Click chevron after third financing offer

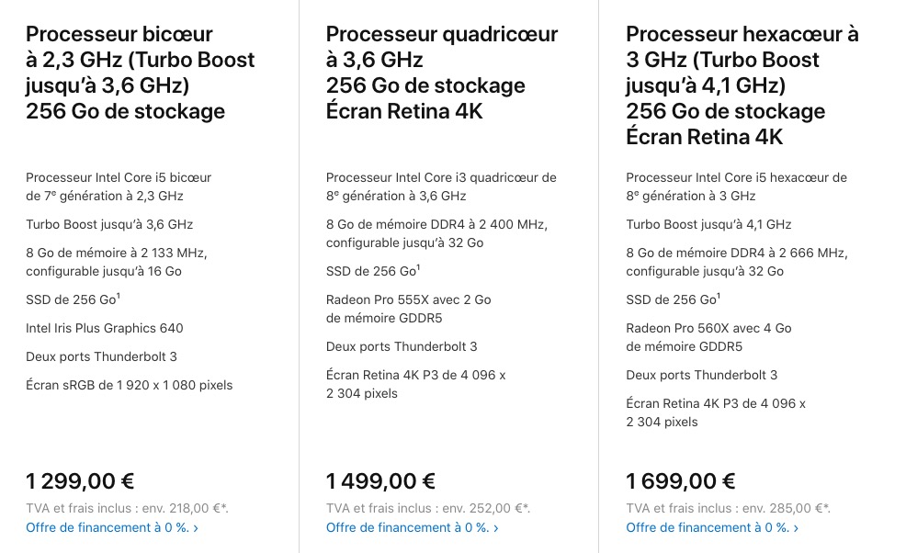pos(796,528)
